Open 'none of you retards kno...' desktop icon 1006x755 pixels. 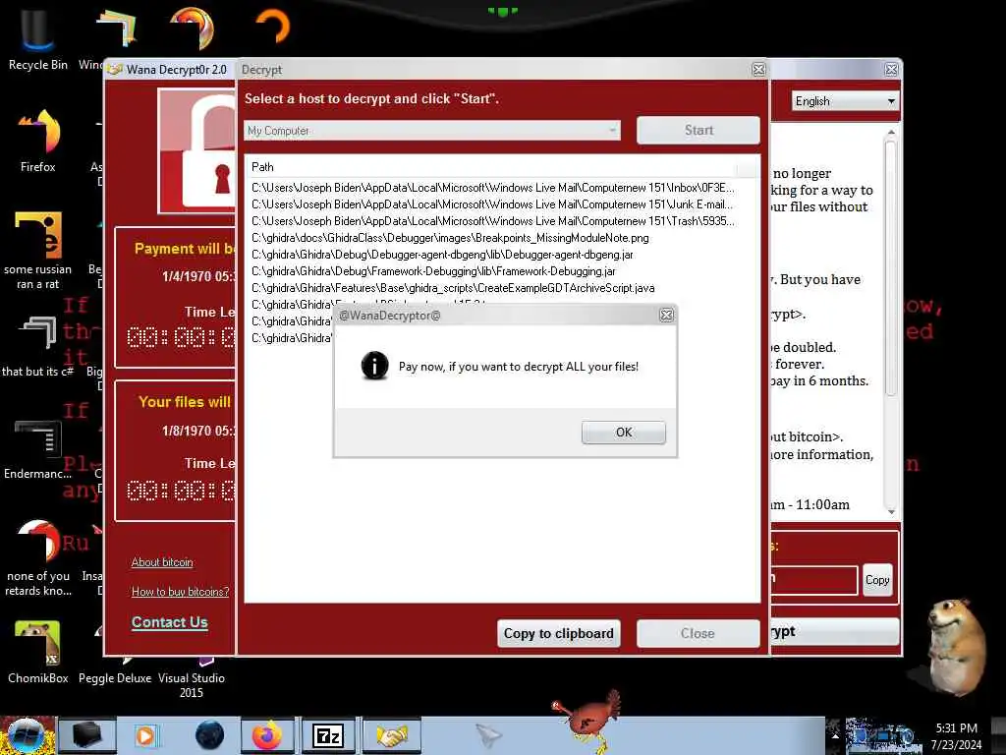click(38, 557)
